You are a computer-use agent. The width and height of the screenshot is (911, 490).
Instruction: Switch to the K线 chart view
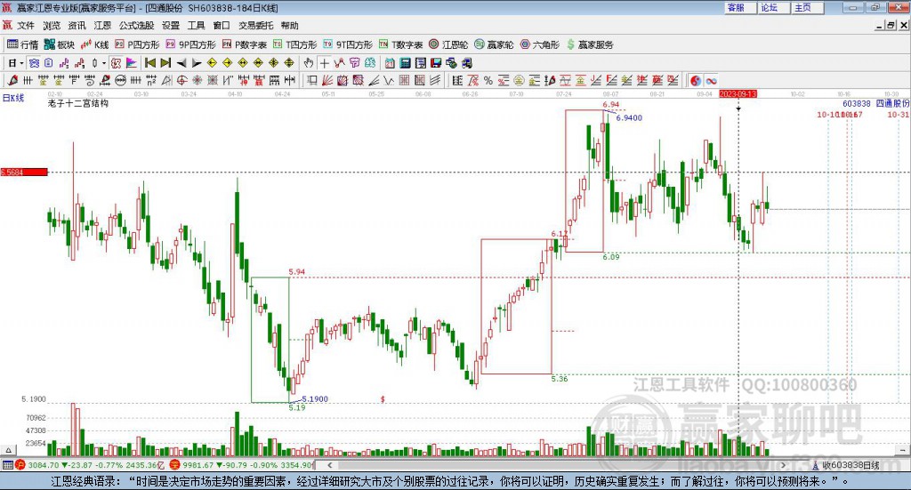tap(95, 44)
